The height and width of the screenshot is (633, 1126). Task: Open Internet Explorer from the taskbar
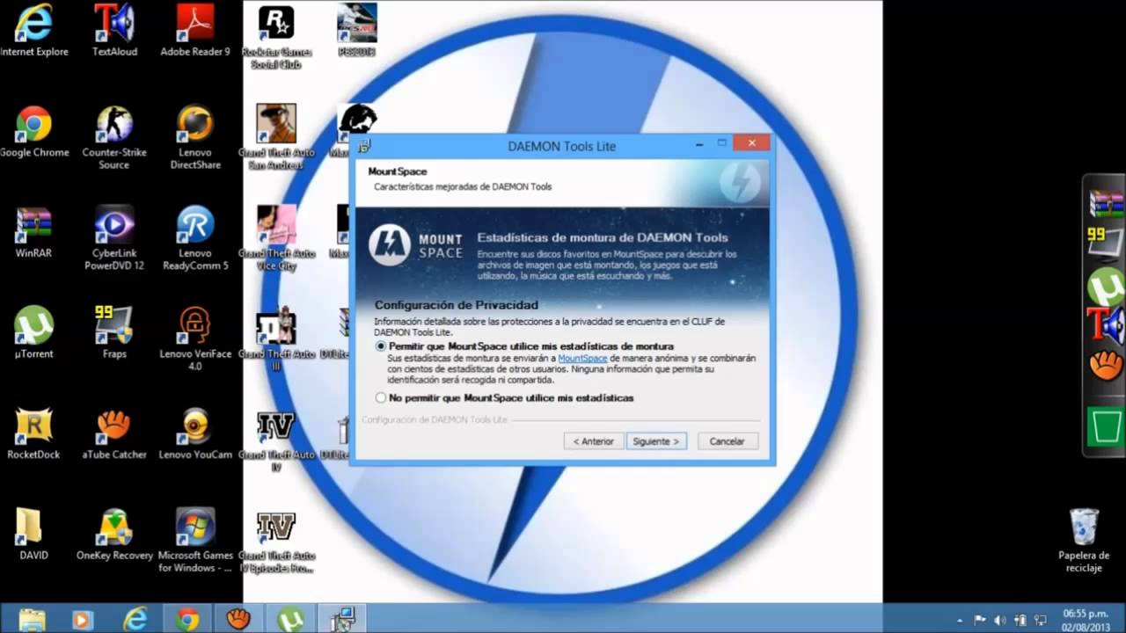[x=135, y=619]
